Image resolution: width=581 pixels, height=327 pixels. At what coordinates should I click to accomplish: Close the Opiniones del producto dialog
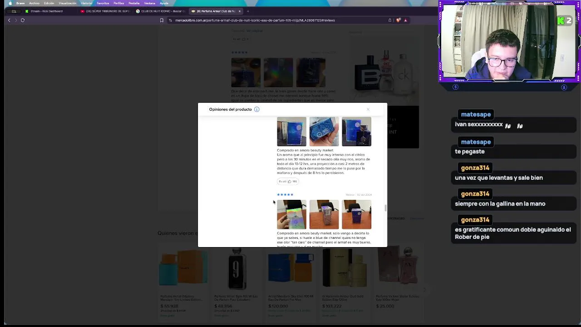pos(368,109)
